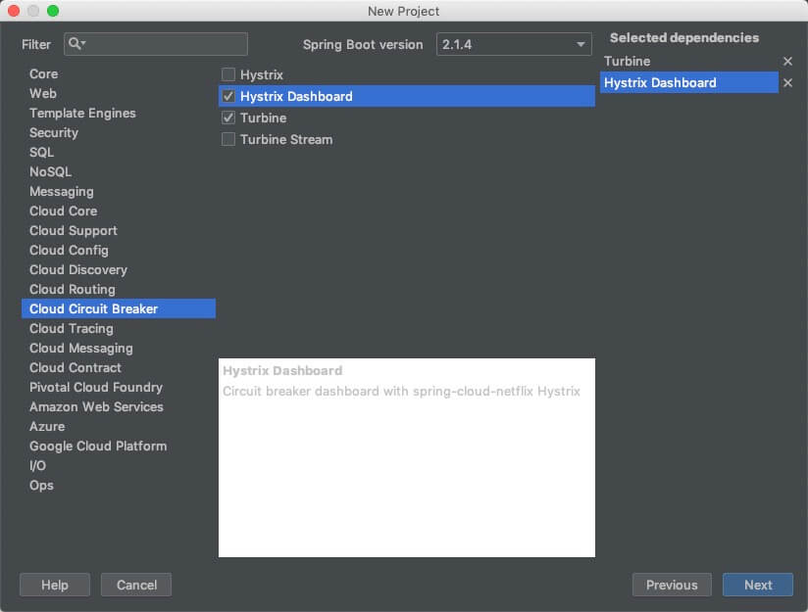Open the Cloud Routing category
808x612 pixels.
coord(119,289)
